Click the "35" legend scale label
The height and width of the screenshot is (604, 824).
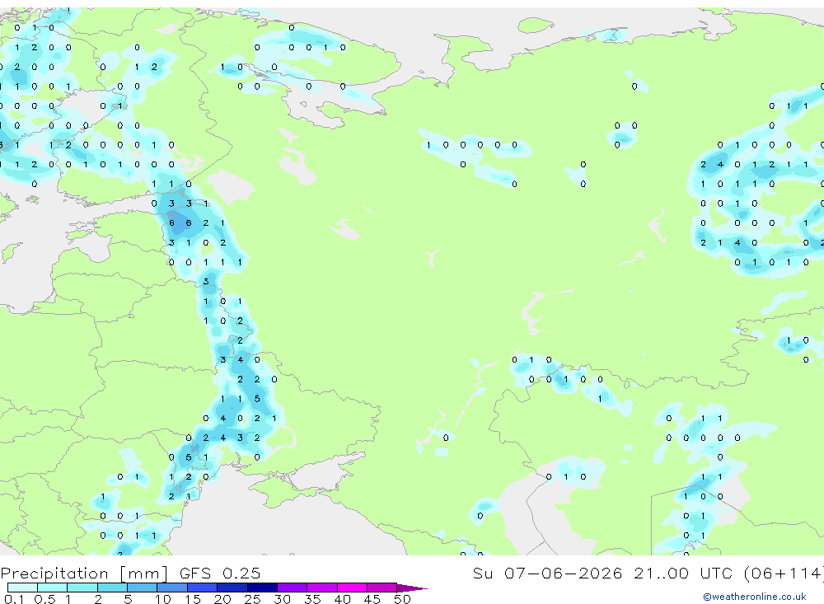coord(312,599)
